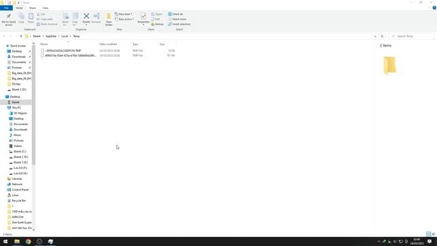The height and width of the screenshot is (246, 437).
Task: Switch to the Share ribbon tab
Action: (32, 8)
